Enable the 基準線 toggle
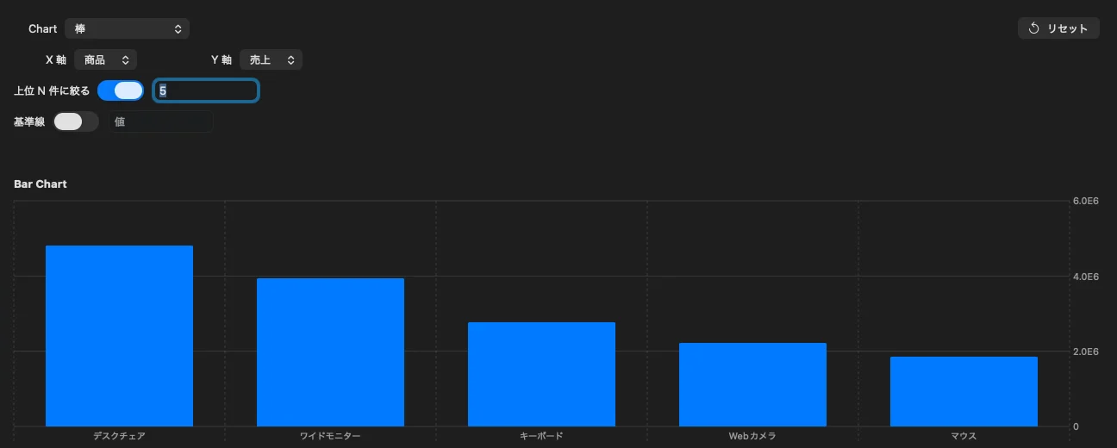Viewport: 1117px width, 448px height. click(x=76, y=121)
